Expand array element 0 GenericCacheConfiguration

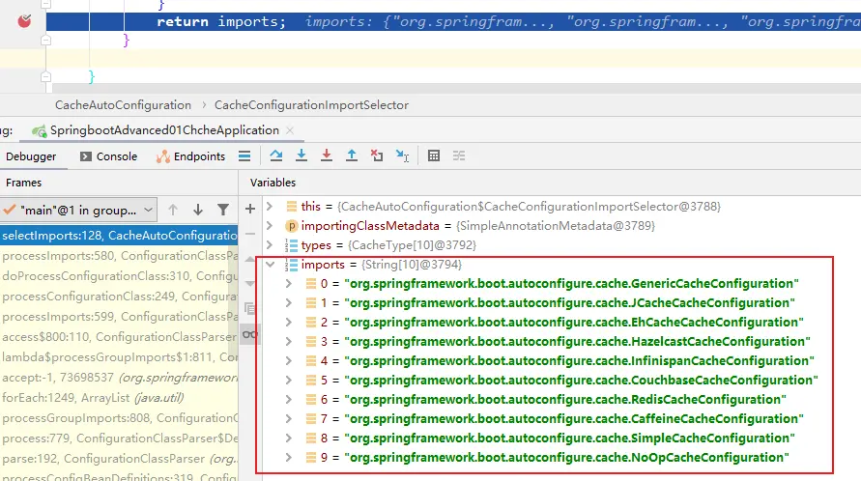pyautogui.click(x=289, y=284)
